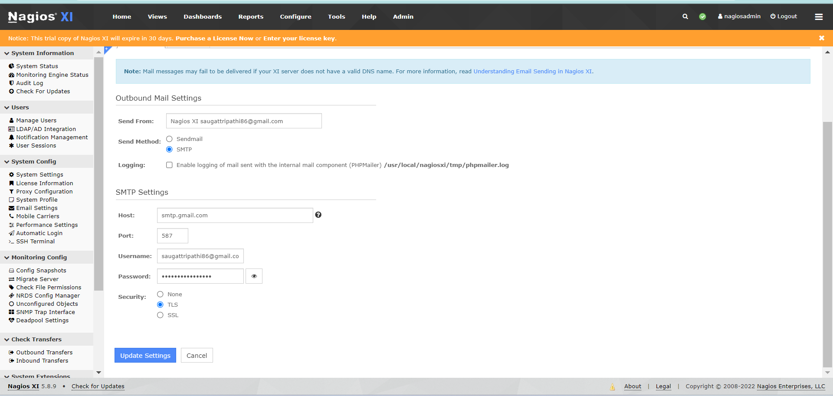Click the License Information bookmark icon
This screenshot has width=833, height=396.
click(11, 183)
